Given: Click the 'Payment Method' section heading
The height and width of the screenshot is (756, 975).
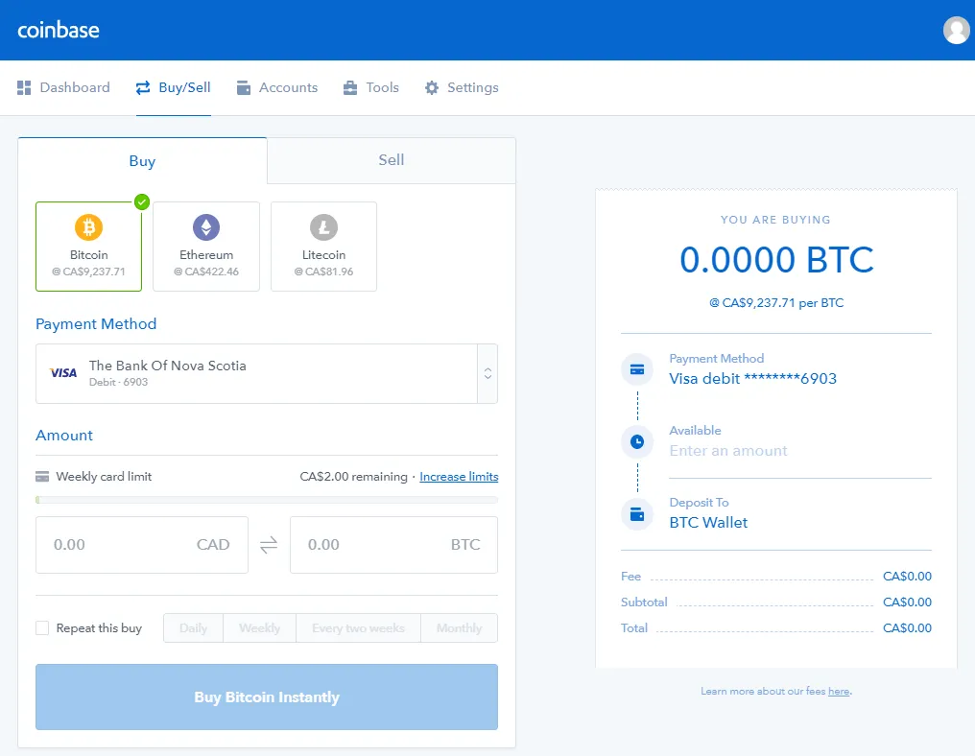Looking at the screenshot, I should [96, 324].
